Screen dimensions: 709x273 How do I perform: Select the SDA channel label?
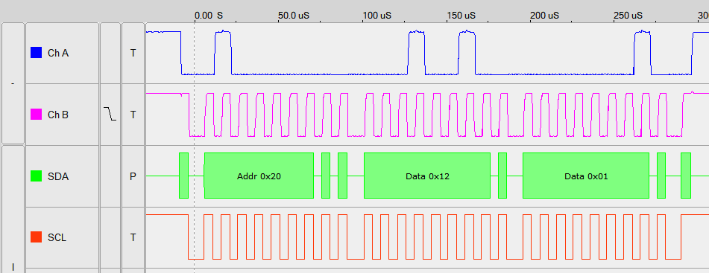[58, 176]
